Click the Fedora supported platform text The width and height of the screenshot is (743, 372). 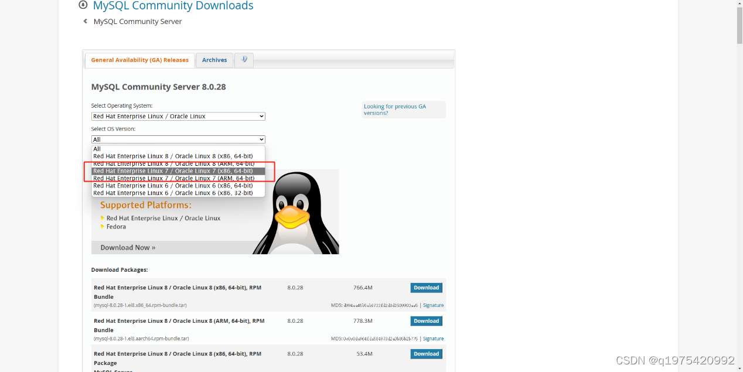[116, 227]
